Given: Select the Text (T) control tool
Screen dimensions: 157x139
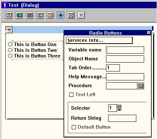Looking at the screenshot, I should (9, 15).
